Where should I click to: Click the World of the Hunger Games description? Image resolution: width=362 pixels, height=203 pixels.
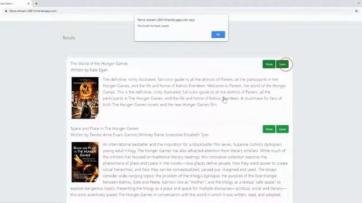coord(195,92)
